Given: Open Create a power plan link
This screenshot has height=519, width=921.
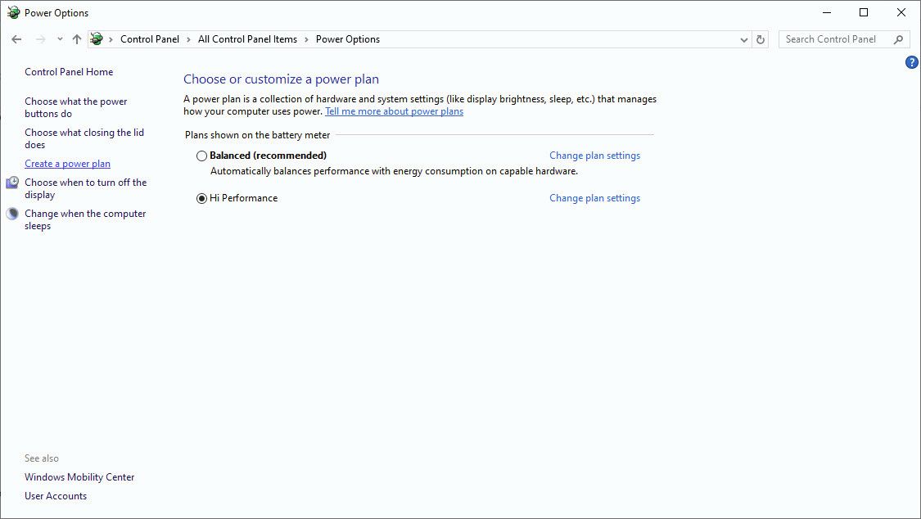Looking at the screenshot, I should tap(67, 164).
